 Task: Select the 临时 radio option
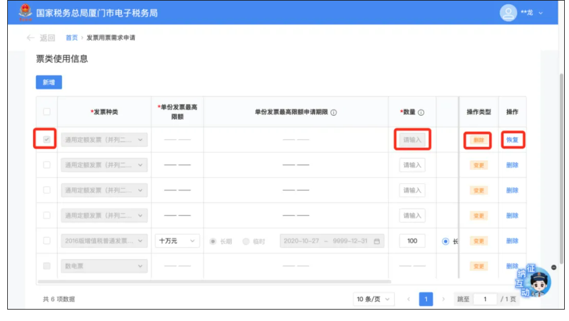246,242
